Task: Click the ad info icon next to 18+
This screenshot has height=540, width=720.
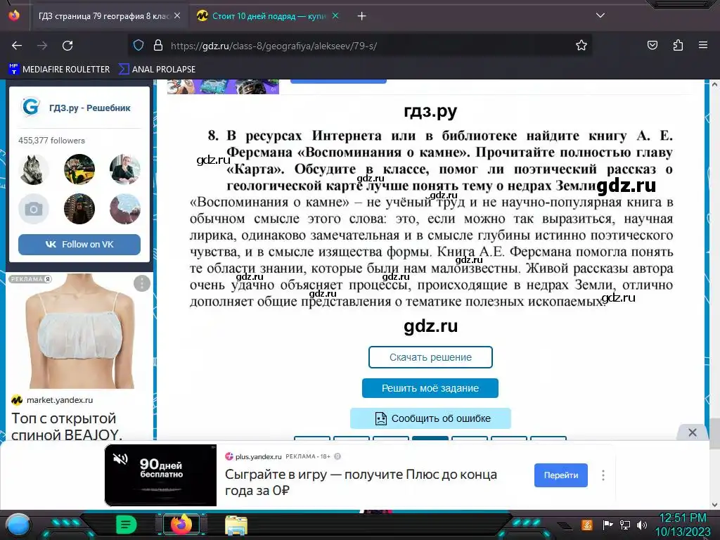Action: tap(337, 456)
